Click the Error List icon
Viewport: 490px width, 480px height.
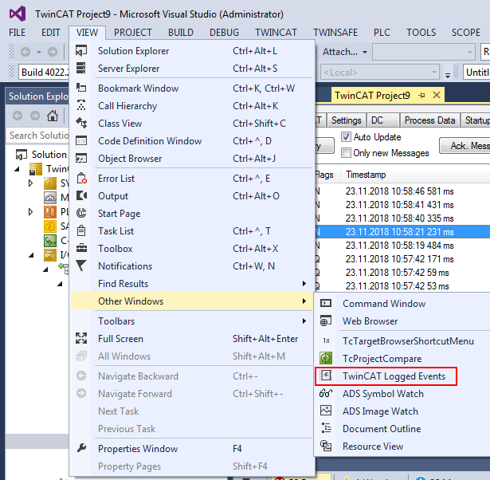coord(81,179)
